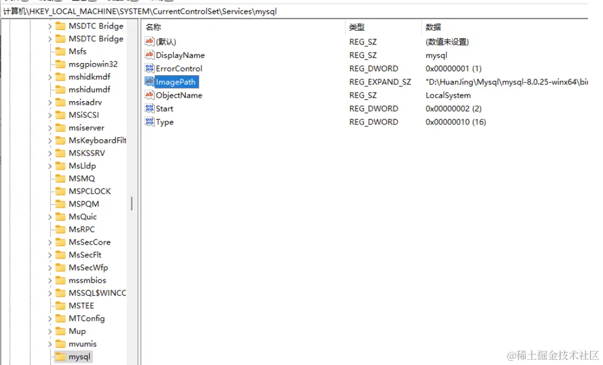Screen dimensions: 603x365
Task: Expand the mssmbios key
Action: click(x=50, y=280)
